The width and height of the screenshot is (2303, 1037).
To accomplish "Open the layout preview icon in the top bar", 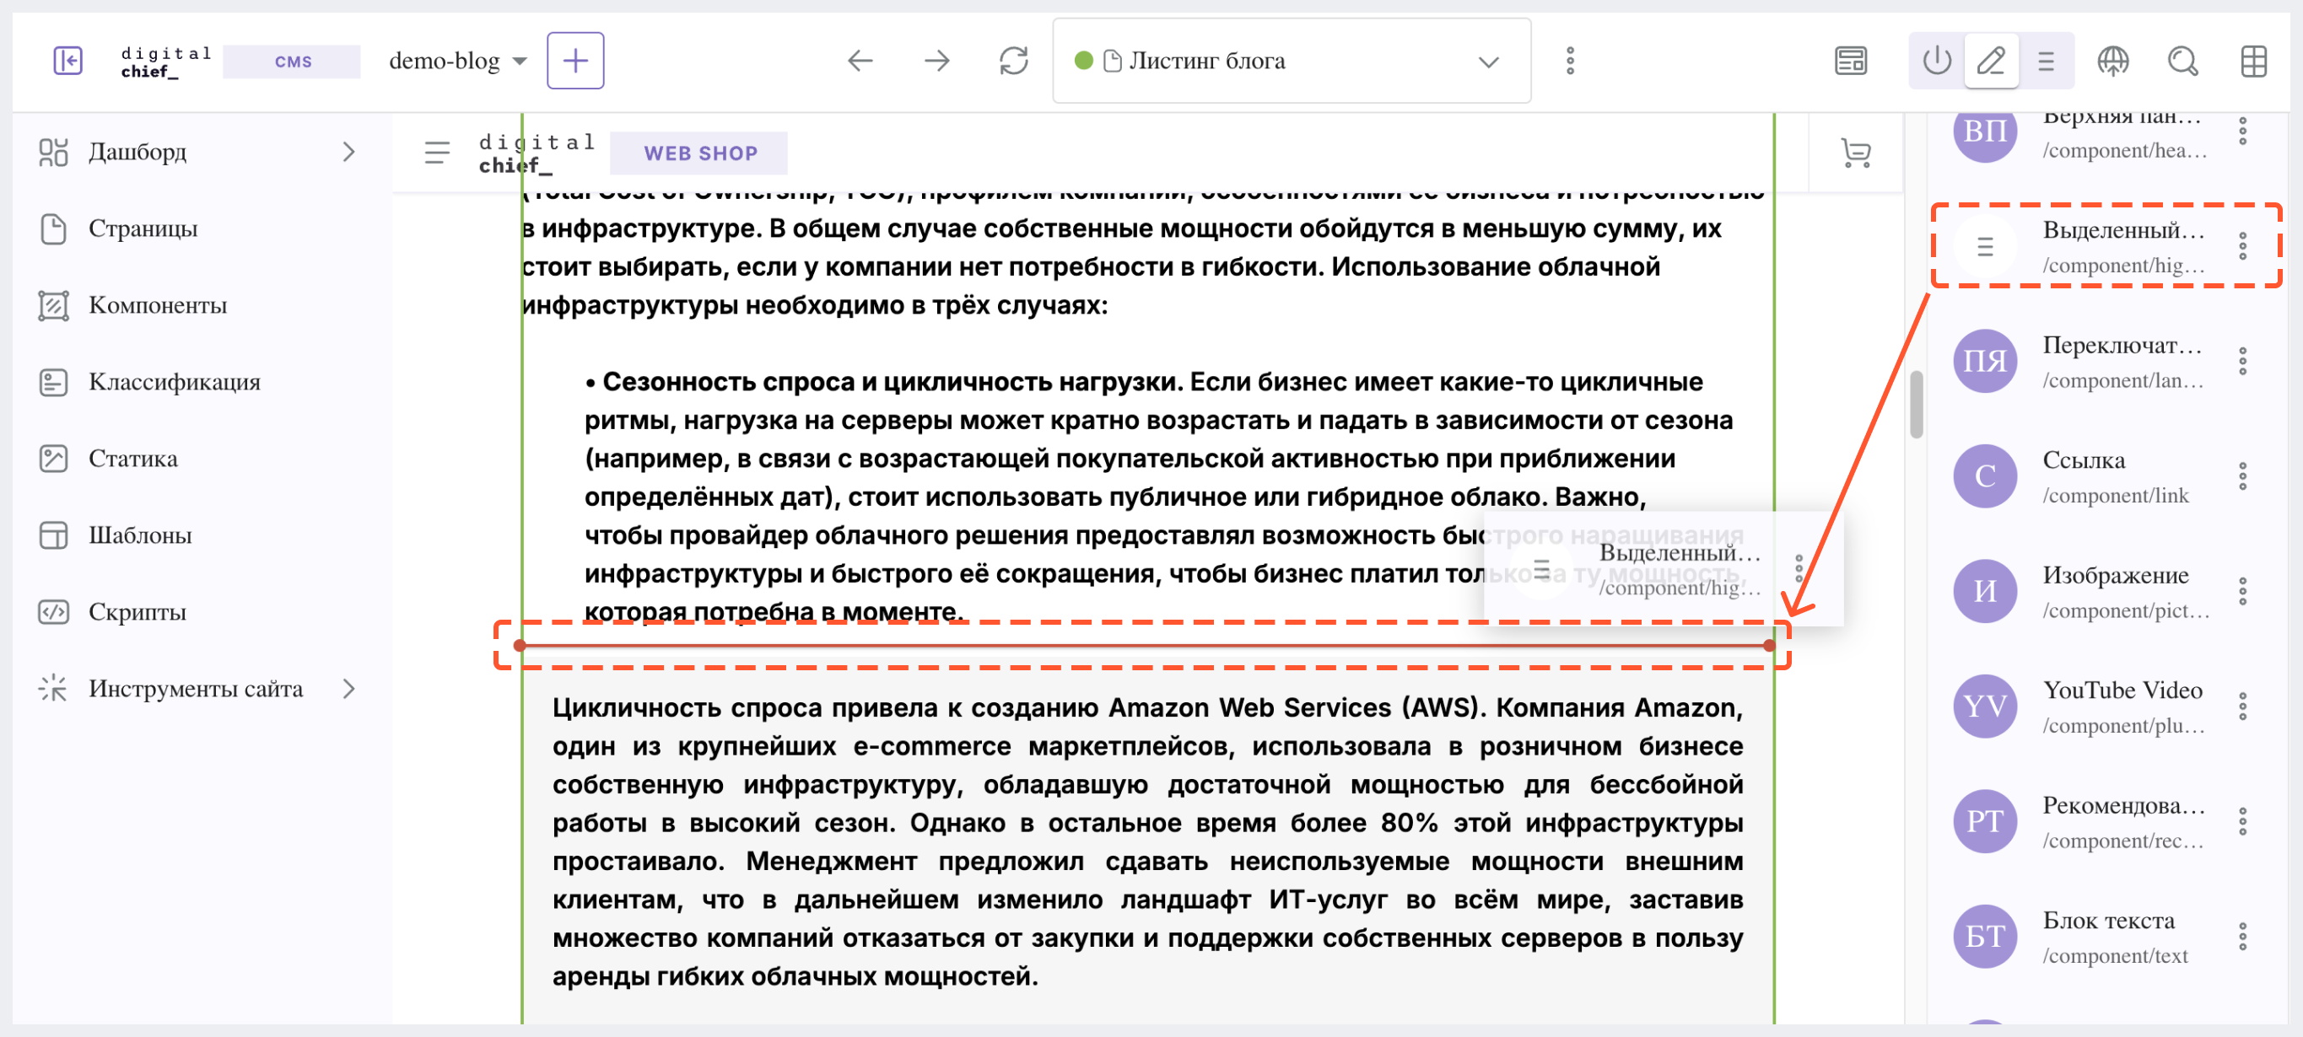I will [x=1851, y=61].
